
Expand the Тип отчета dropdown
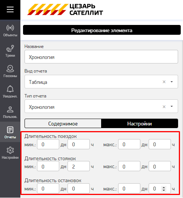coord(172,107)
